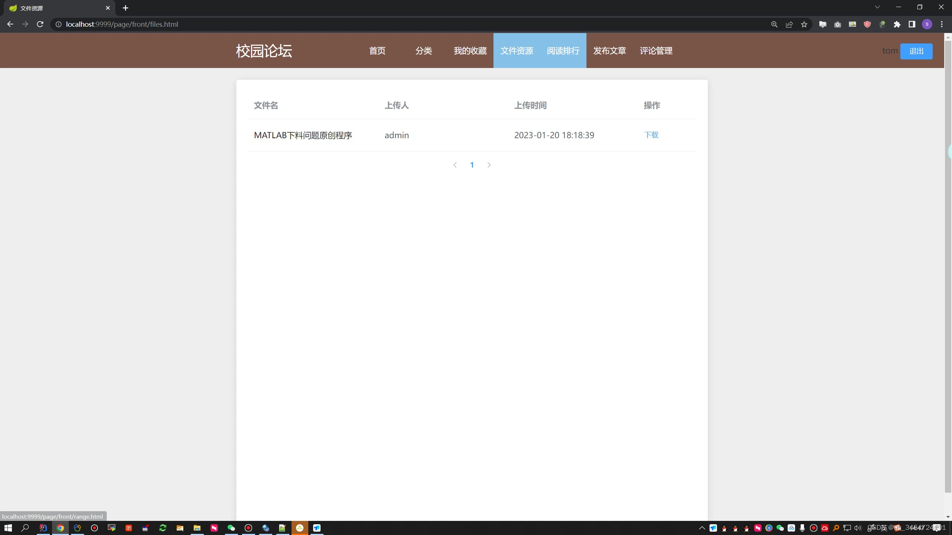Image resolution: width=952 pixels, height=535 pixels.
Task: Click the tom username label
Action: click(x=890, y=51)
